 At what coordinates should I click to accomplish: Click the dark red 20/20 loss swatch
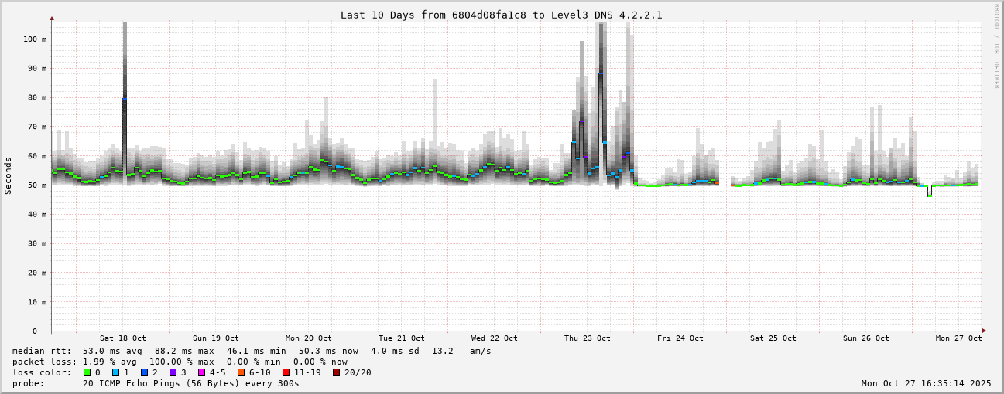(336, 372)
